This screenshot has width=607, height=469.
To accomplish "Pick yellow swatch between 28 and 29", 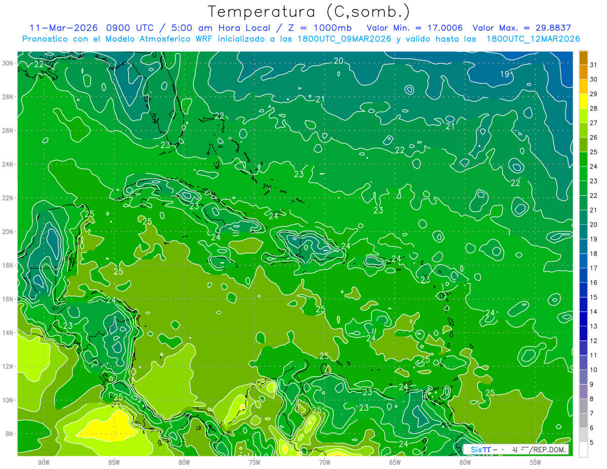I will point(583,102).
